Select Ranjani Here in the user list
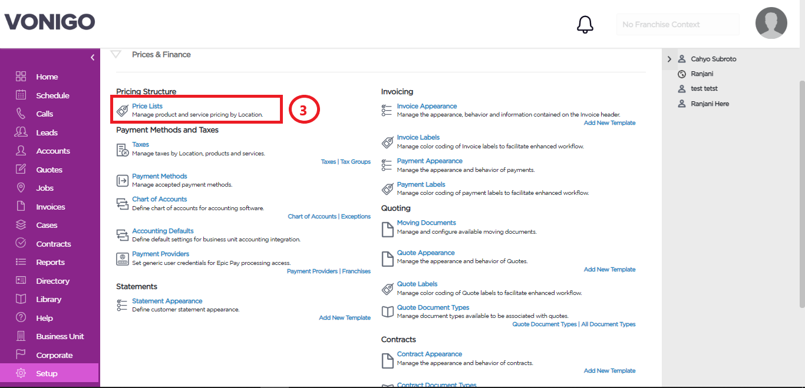 (x=710, y=104)
